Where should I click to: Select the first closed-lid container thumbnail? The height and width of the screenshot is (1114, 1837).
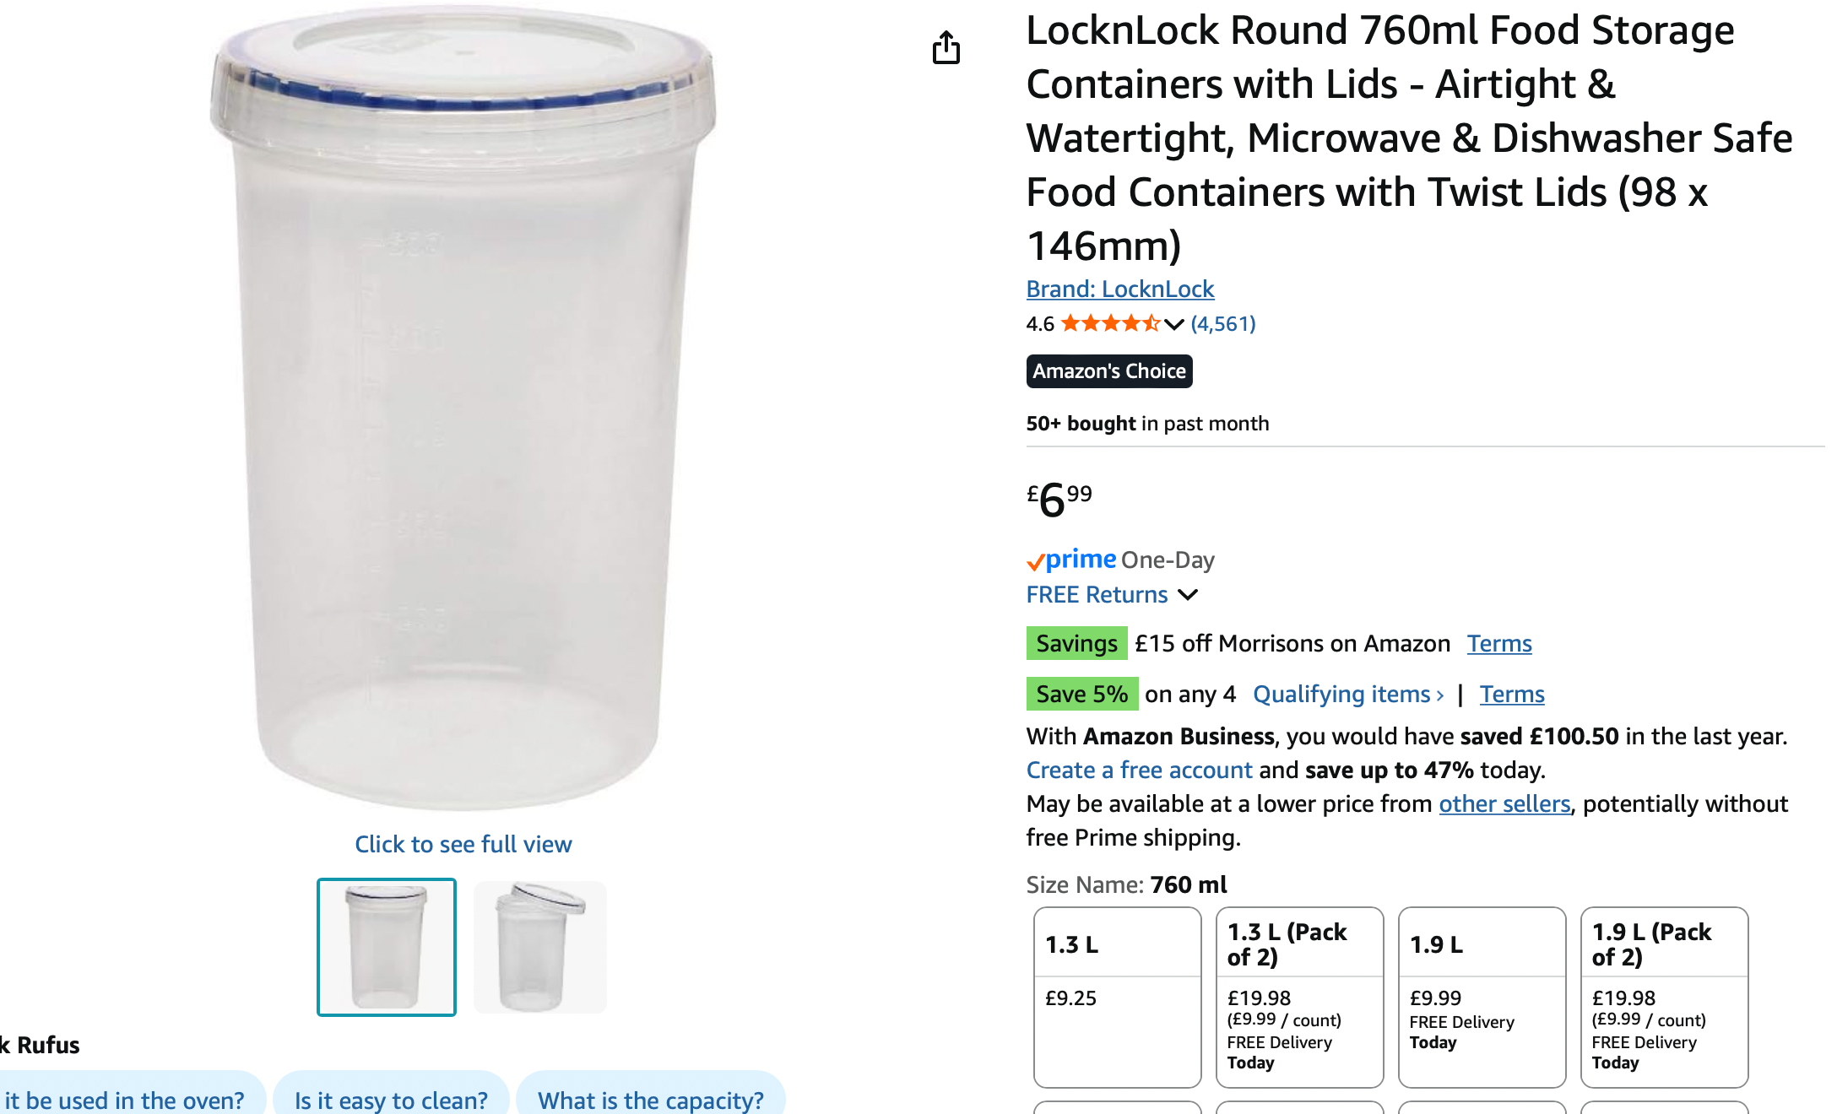click(x=387, y=947)
